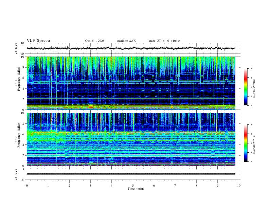Click the ch.1 voltage waveform trace

pyautogui.click(x=131, y=48)
